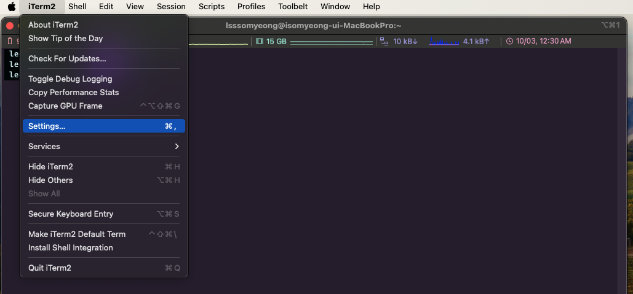The height and width of the screenshot is (294, 633).
Task: Click window title lsssomyeong@isomyeong-ui-MacBookPro
Action: click(x=314, y=26)
